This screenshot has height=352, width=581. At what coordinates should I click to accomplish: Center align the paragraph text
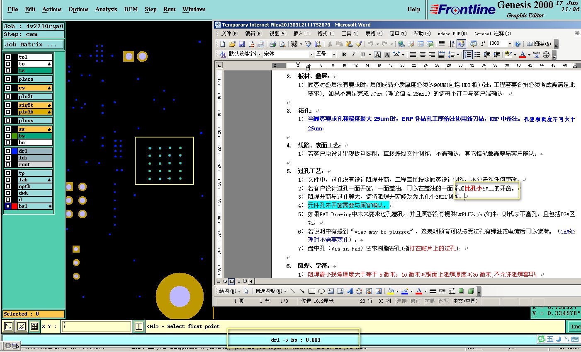click(422, 54)
